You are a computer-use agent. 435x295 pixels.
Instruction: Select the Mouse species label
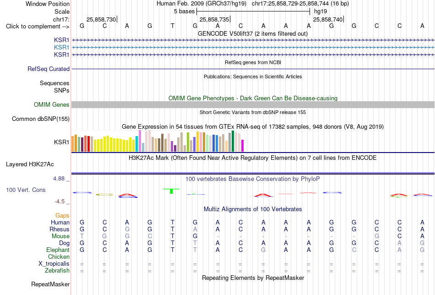(x=60, y=236)
